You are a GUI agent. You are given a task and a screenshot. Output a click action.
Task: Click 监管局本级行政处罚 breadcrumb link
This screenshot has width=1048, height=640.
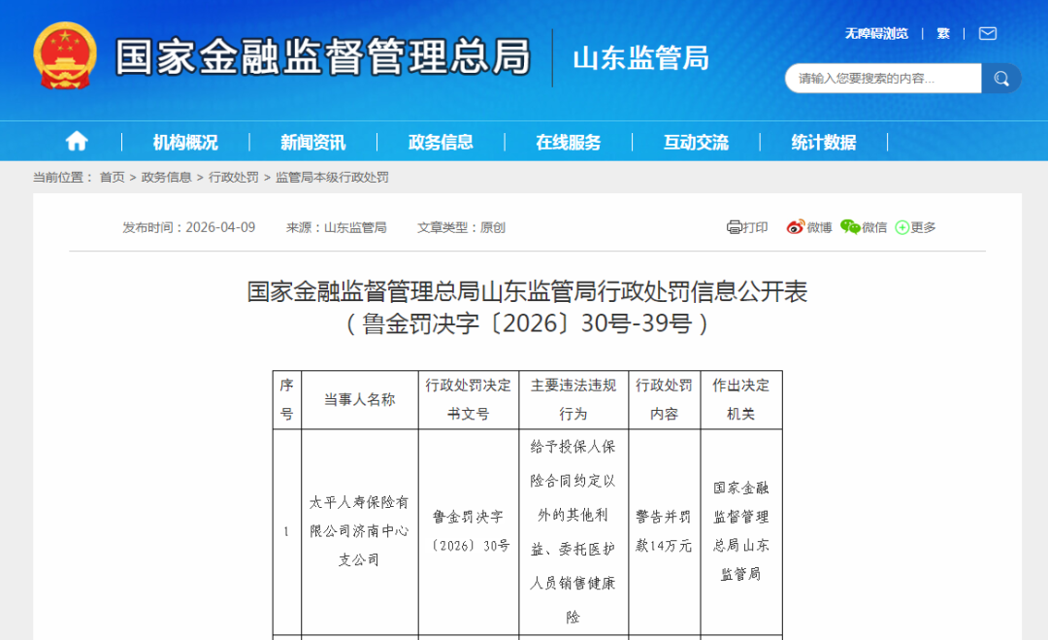click(x=332, y=177)
